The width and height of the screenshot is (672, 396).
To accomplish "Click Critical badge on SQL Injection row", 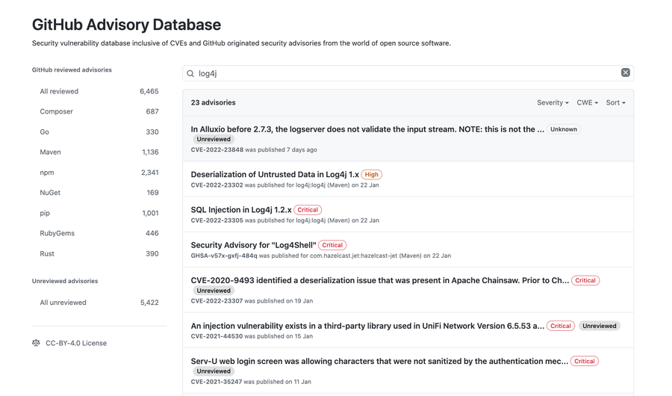I will pos(308,210).
